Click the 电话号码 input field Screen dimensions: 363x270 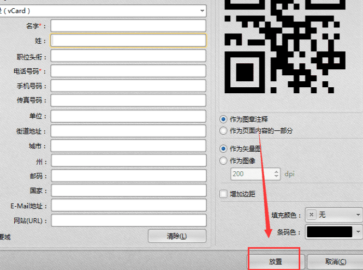pyautogui.click(x=128, y=71)
